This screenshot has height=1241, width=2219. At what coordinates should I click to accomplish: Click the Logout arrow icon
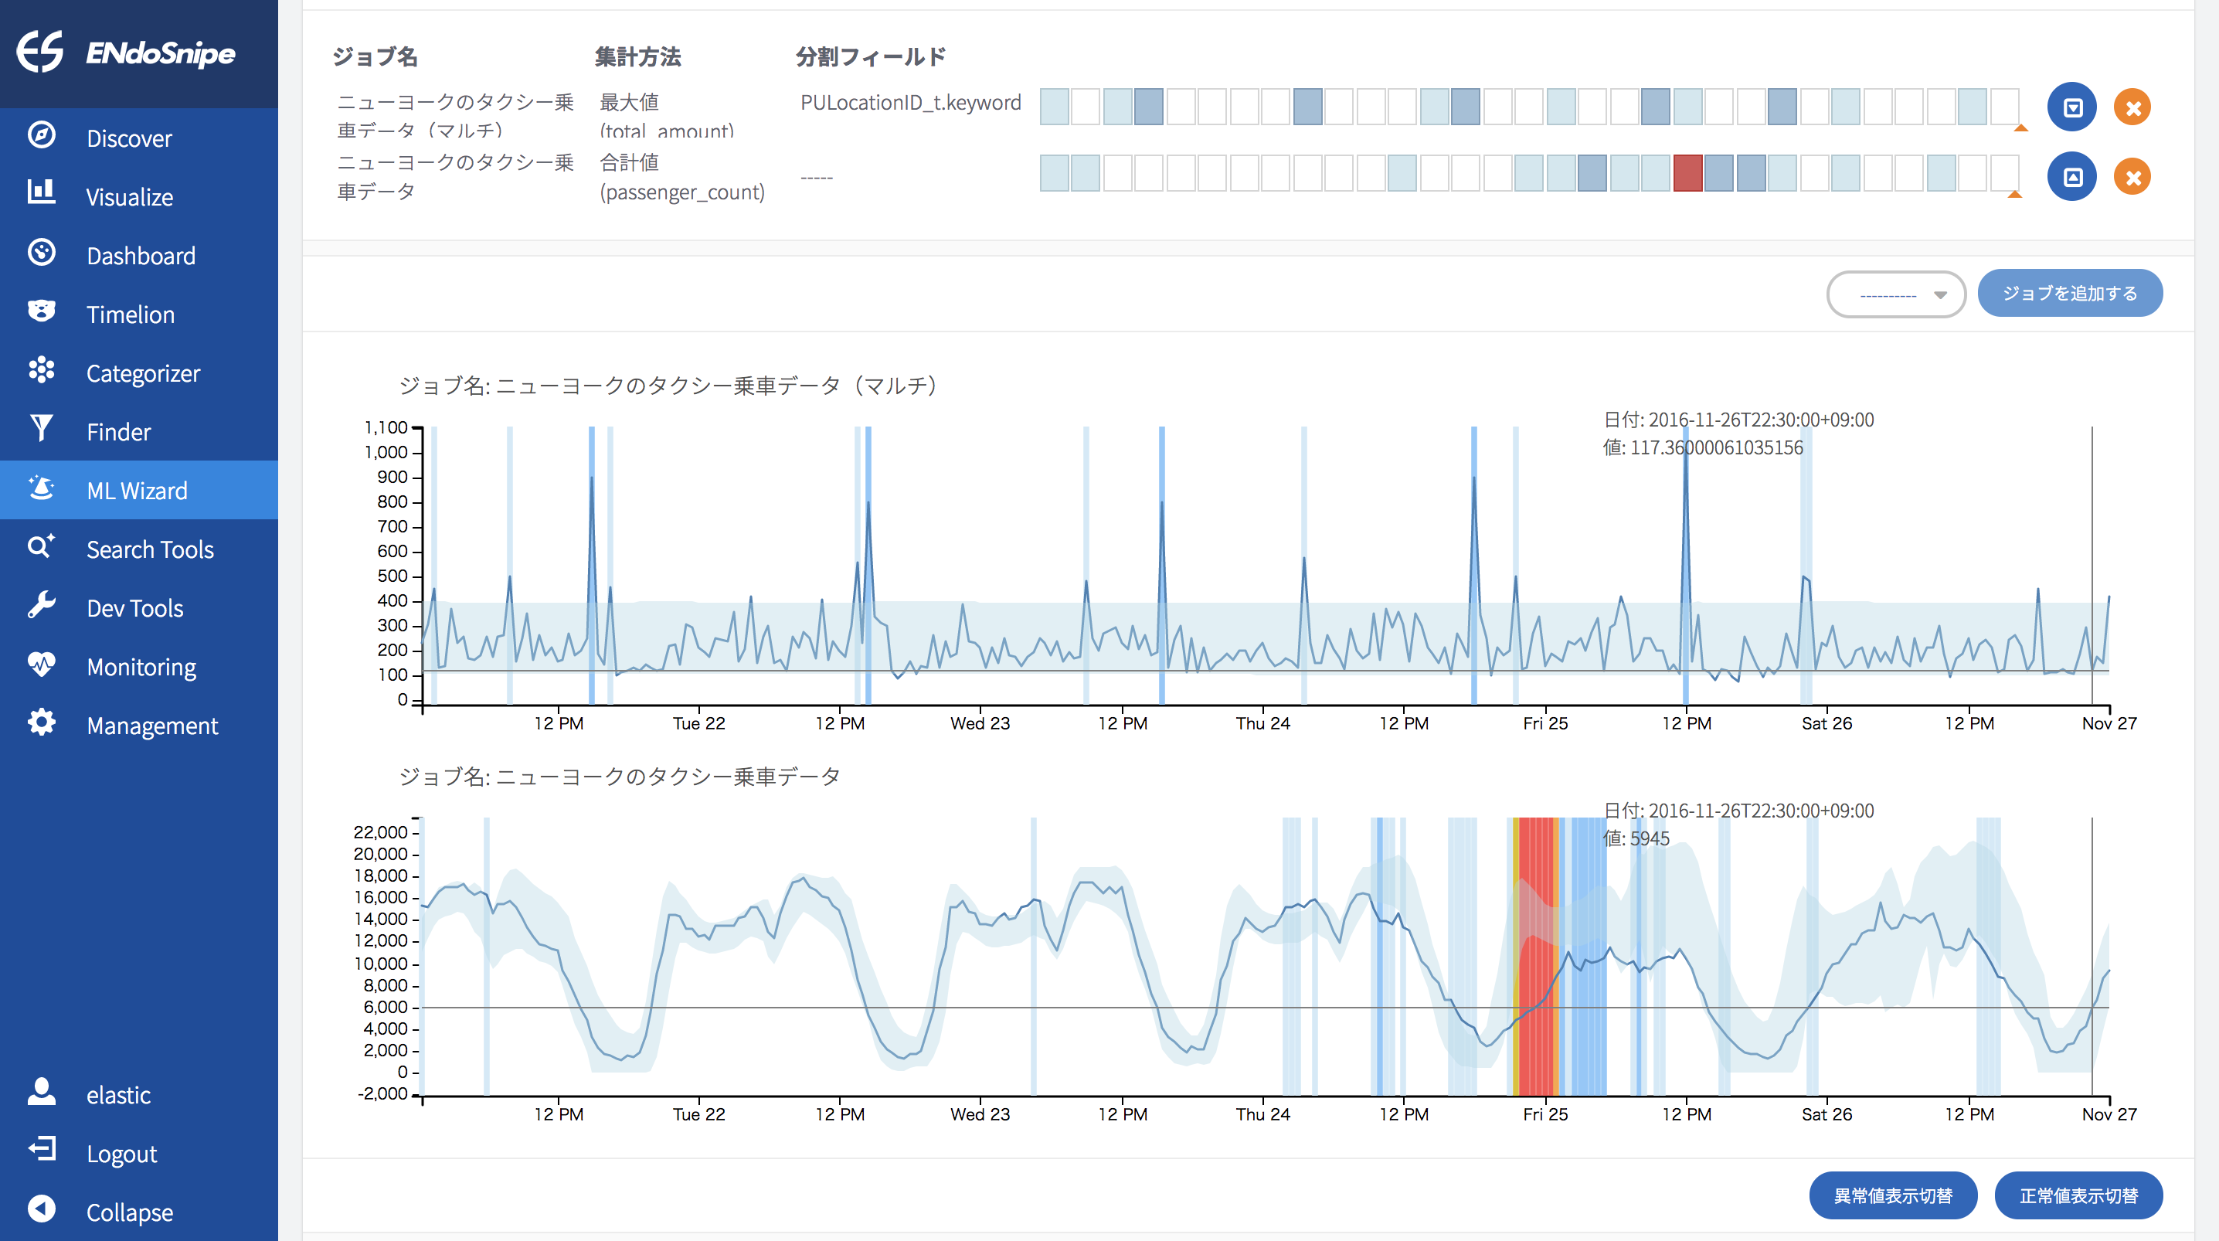click(x=42, y=1151)
